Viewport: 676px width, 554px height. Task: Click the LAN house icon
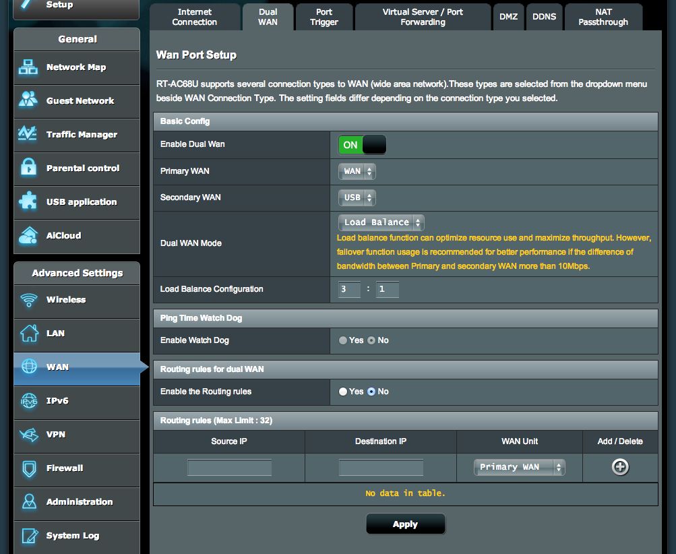tap(29, 333)
